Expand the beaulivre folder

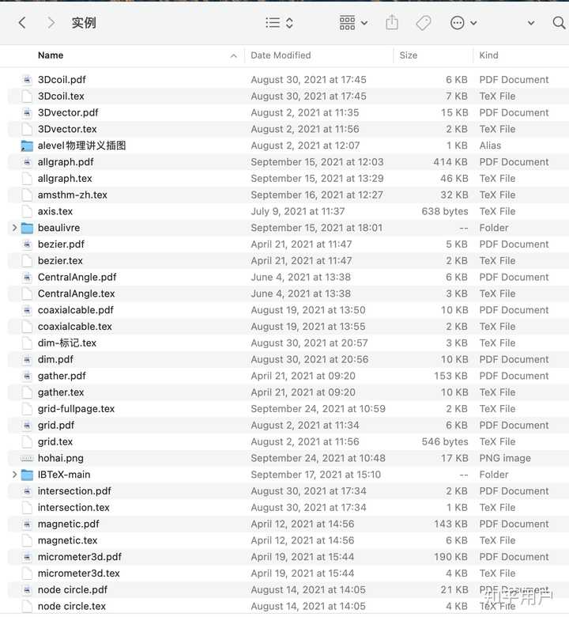(14, 228)
